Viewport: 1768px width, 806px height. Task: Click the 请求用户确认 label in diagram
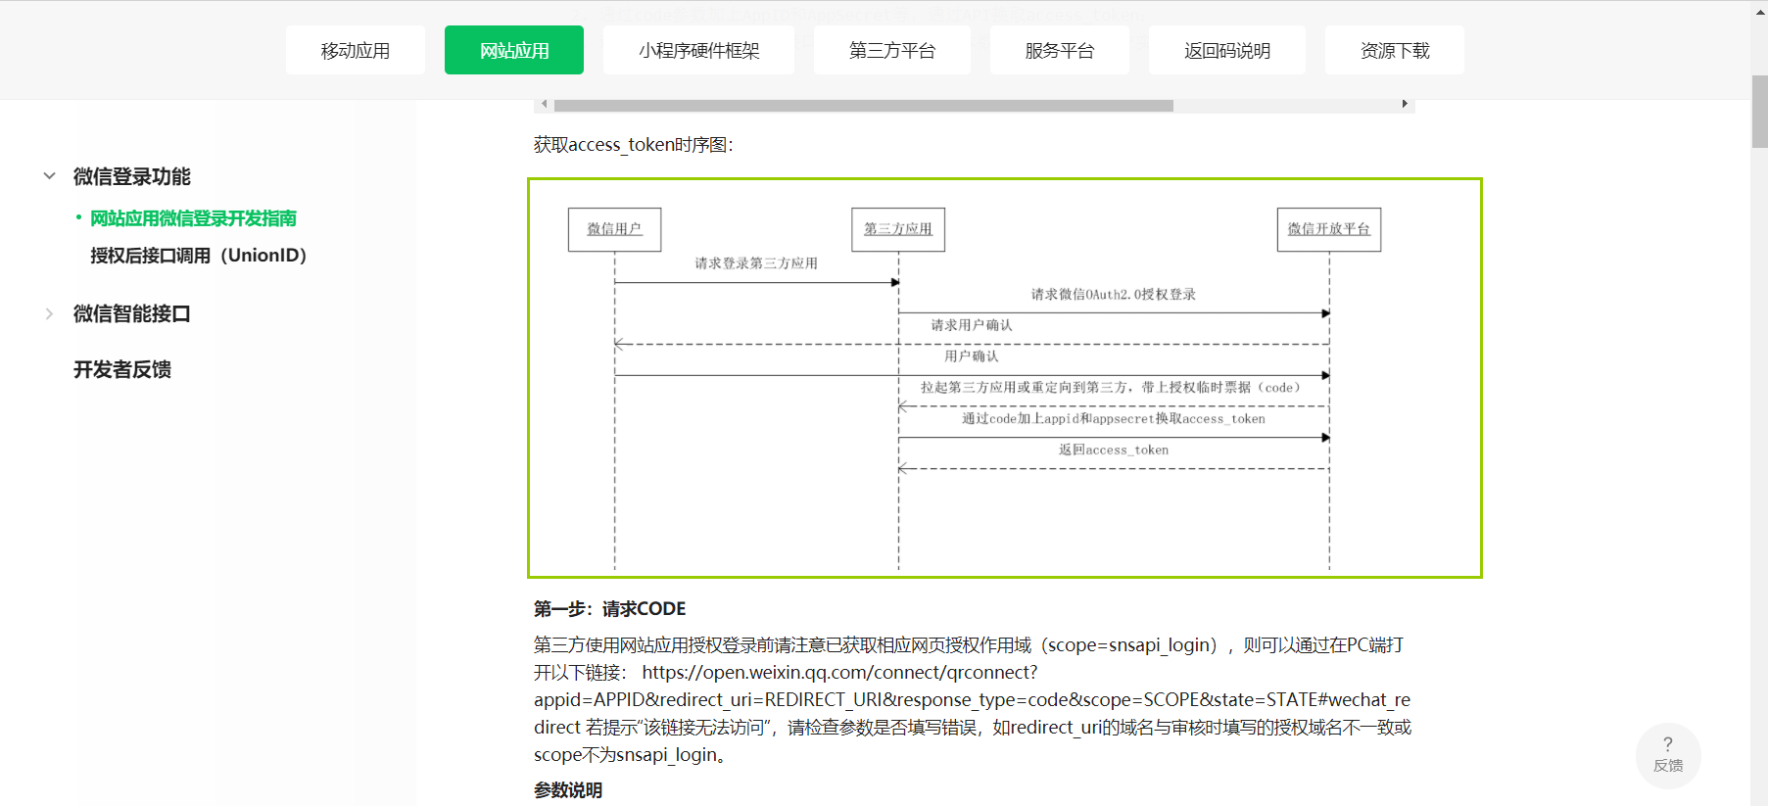click(972, 325)
